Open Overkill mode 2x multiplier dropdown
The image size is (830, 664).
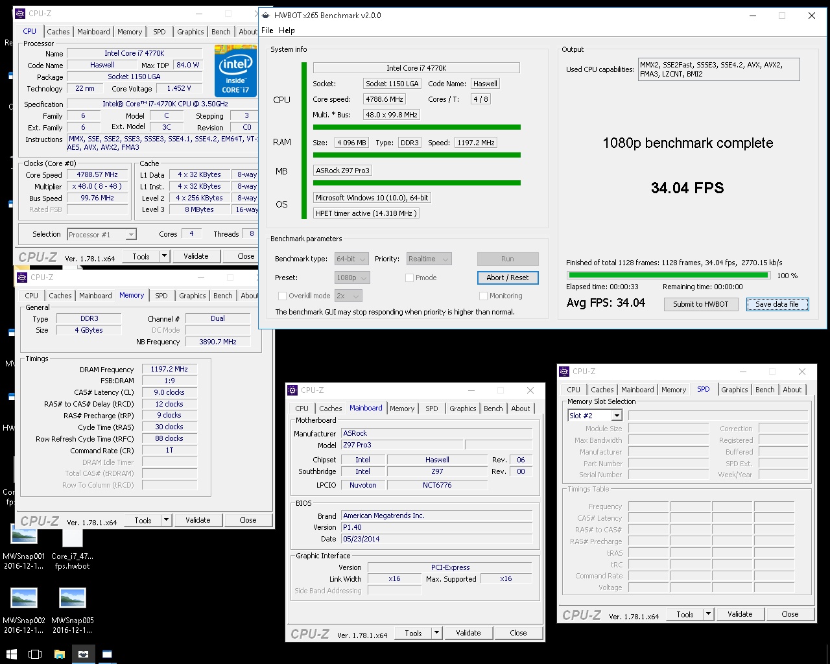coord(348,296)
